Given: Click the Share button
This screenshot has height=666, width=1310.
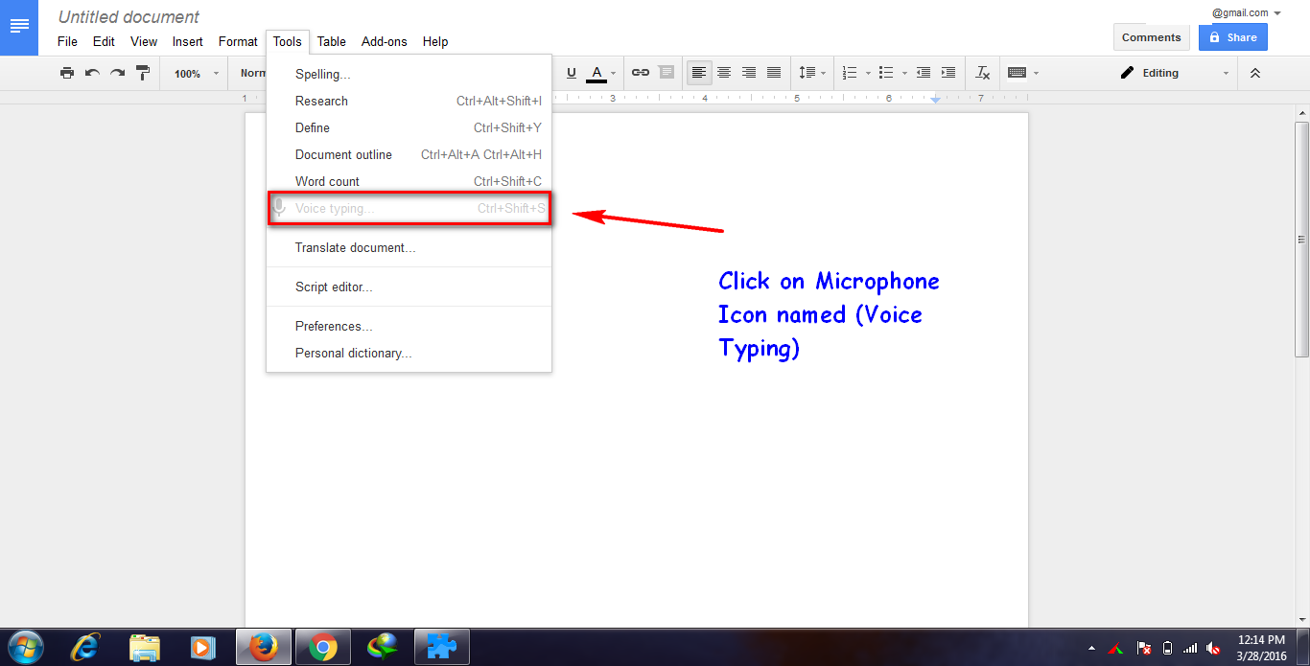Looking at the screenshot, I should (x=1232, y=36).
